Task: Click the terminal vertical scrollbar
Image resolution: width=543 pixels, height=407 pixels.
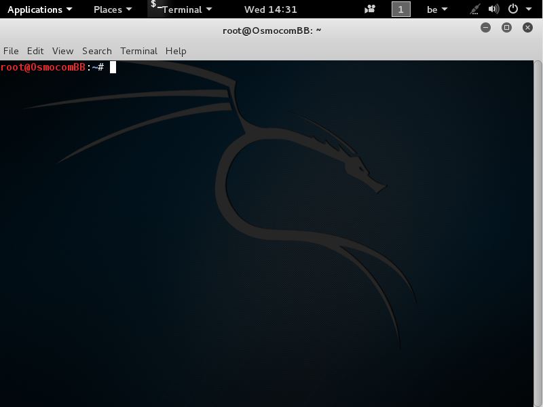Action: click(x=538, y=233)
